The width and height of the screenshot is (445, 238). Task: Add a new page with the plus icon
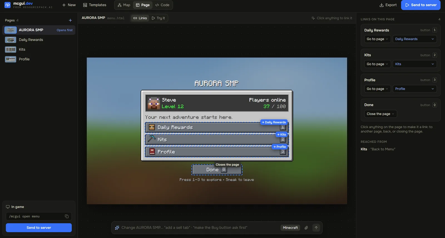pos(70,20)
